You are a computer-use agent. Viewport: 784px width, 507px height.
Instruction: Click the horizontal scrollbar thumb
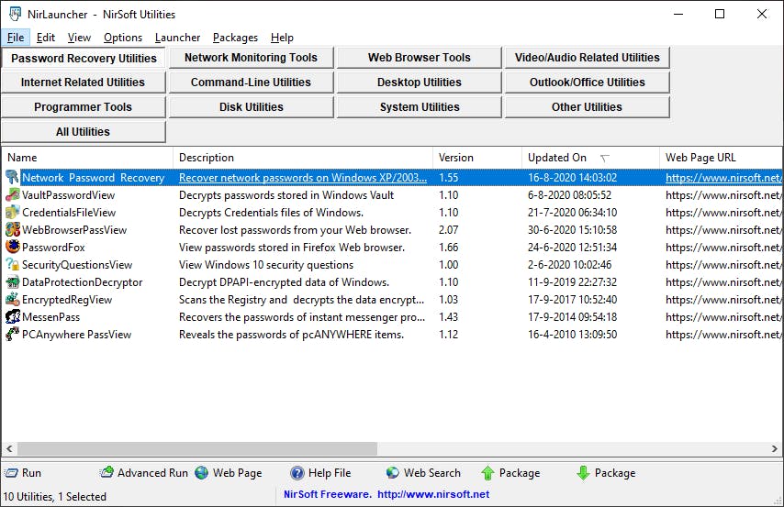[x=197, y=448]
